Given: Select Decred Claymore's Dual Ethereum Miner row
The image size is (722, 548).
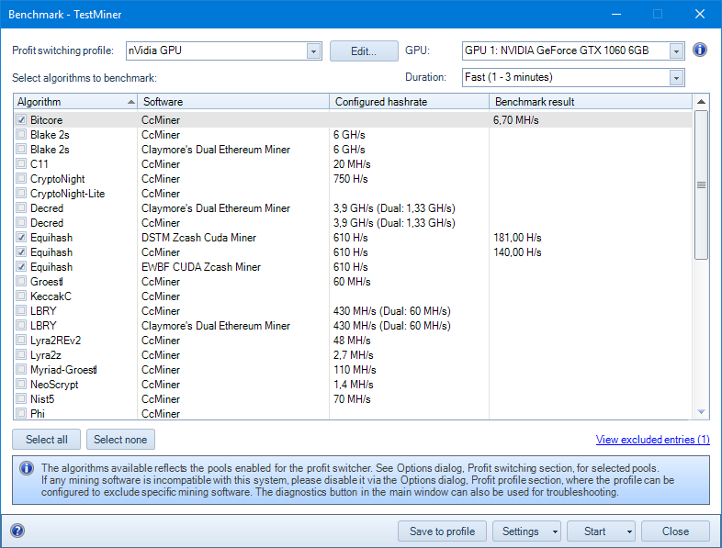Looking at the screenshot, I should click(x=353, y=208).
